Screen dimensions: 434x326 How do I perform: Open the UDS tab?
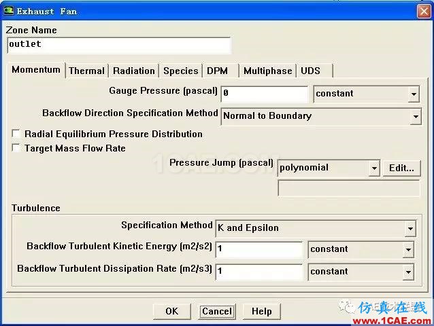[x=311, y=71]
